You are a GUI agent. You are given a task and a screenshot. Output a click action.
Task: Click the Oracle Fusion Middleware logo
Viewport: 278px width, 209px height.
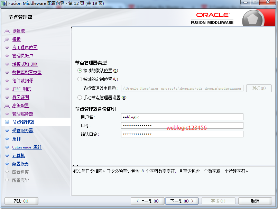pyautogui.click(x=212, y=18)
